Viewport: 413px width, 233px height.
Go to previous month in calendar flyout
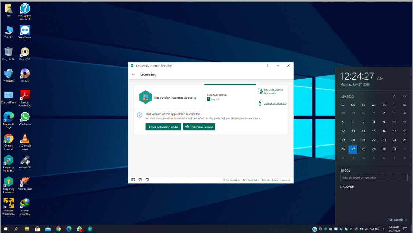coord(394,96)
